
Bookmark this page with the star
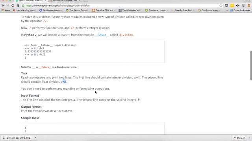coord(221,5)
